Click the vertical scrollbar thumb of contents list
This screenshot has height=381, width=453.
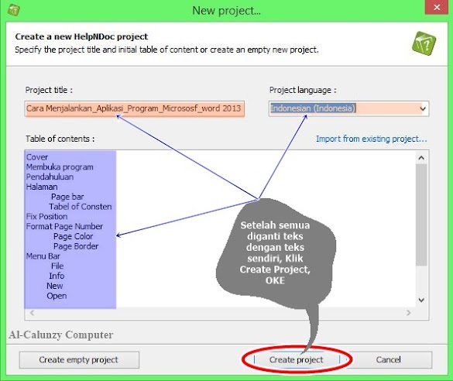point(421,215)
